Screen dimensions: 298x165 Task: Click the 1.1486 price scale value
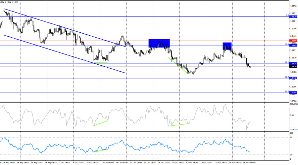pyautogui.click(x=293, y=72)
